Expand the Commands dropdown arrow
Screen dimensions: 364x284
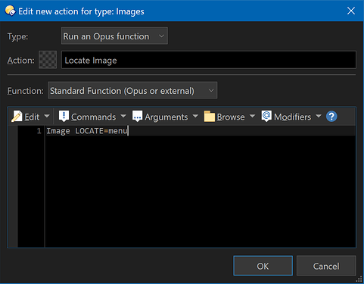123,116
